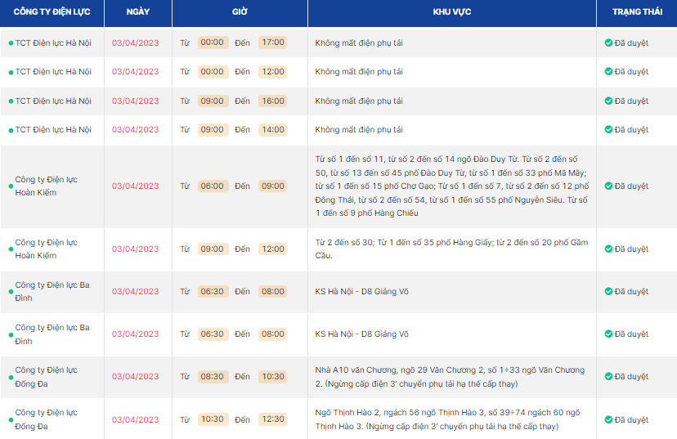The height and width of the screenshot is (439, 677).
Task: Click the 'Từ' label in the row starting 06:00
Action: click(x=185, y=186)
